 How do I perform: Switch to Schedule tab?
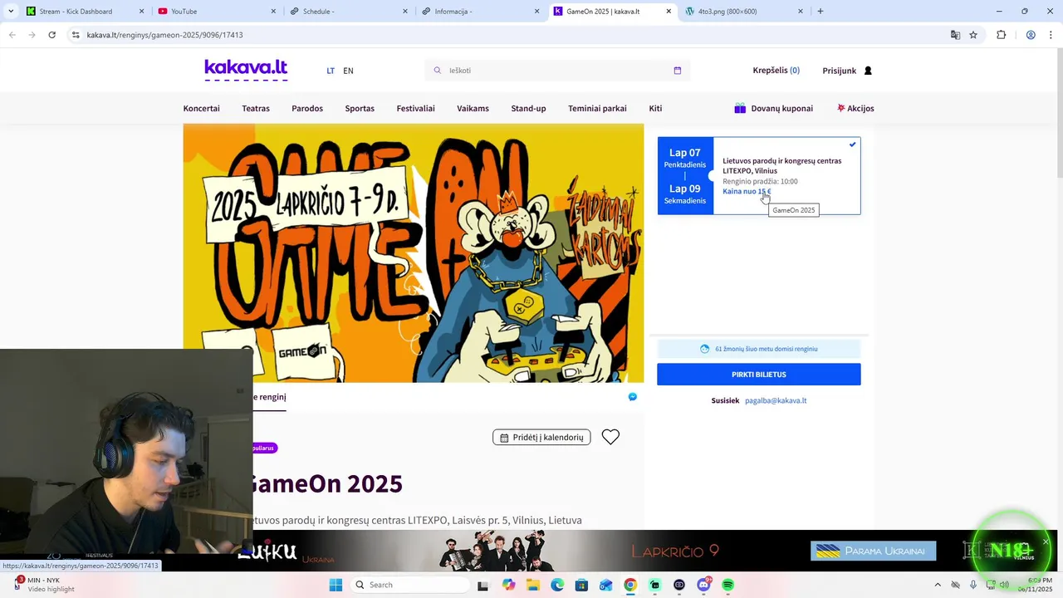[347, 12]
